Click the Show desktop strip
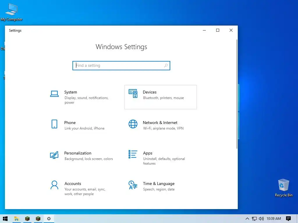298x223 pixels. tap(297, 219)
